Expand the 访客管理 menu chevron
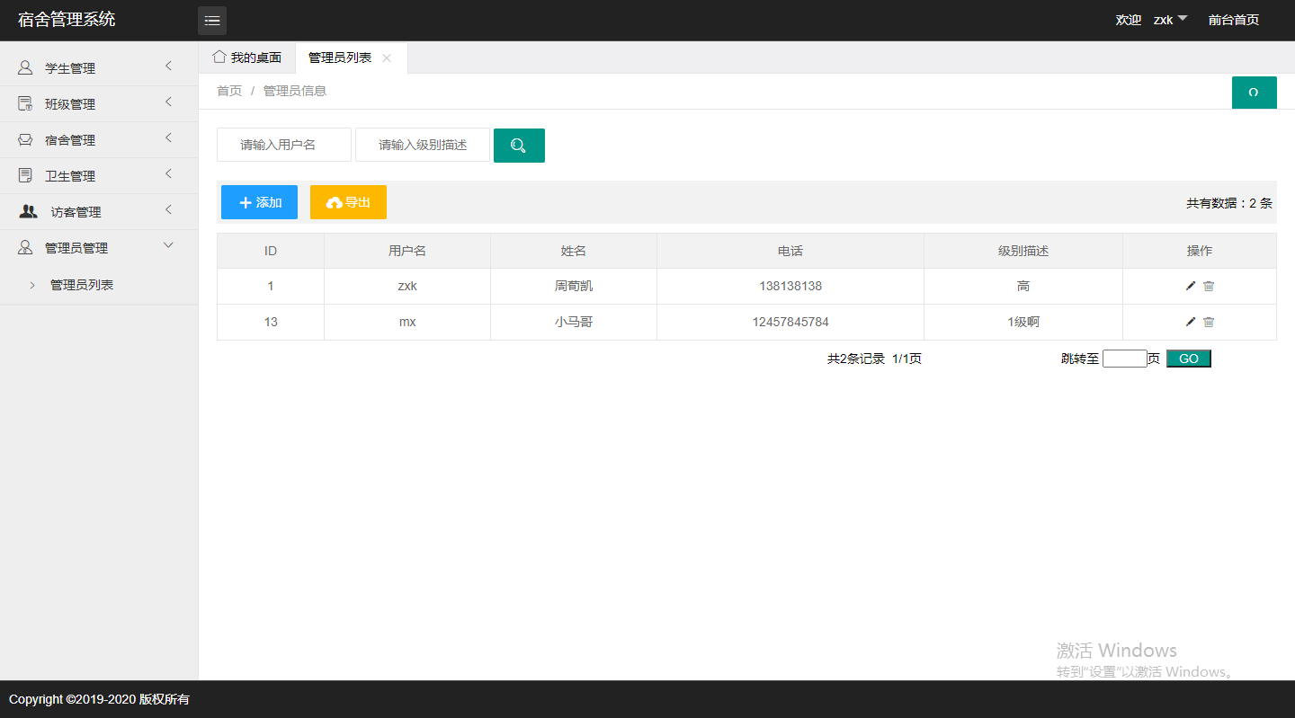This screenshot has width=1295, height=718. click(x=168, y=210)
